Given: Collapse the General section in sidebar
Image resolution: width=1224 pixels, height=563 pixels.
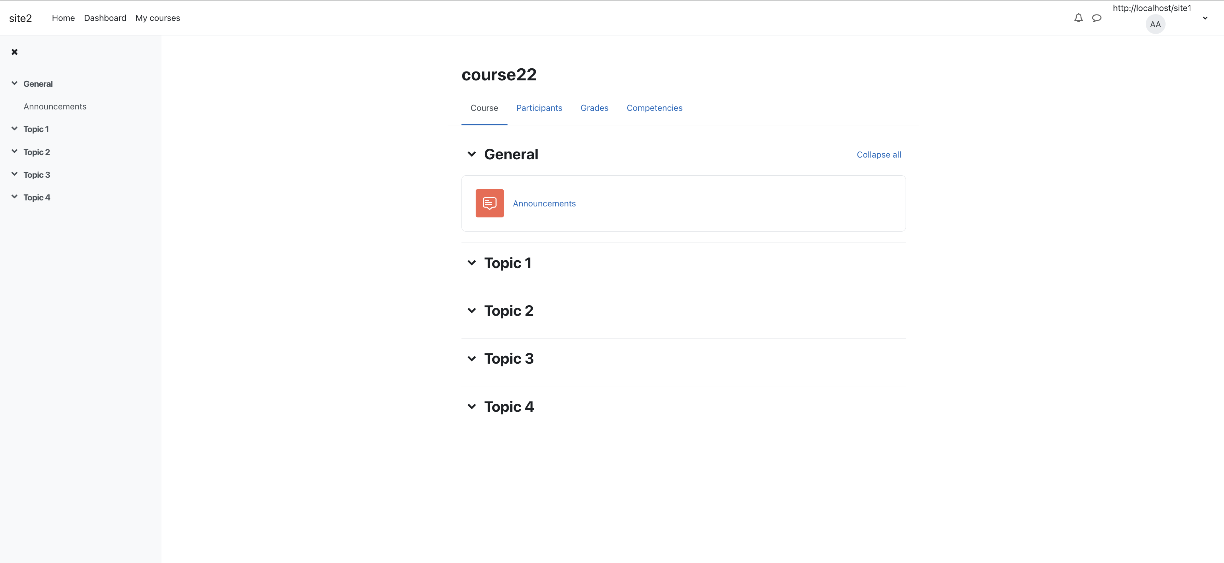Looking at the screenshot, I should click(x=14, y=83).
